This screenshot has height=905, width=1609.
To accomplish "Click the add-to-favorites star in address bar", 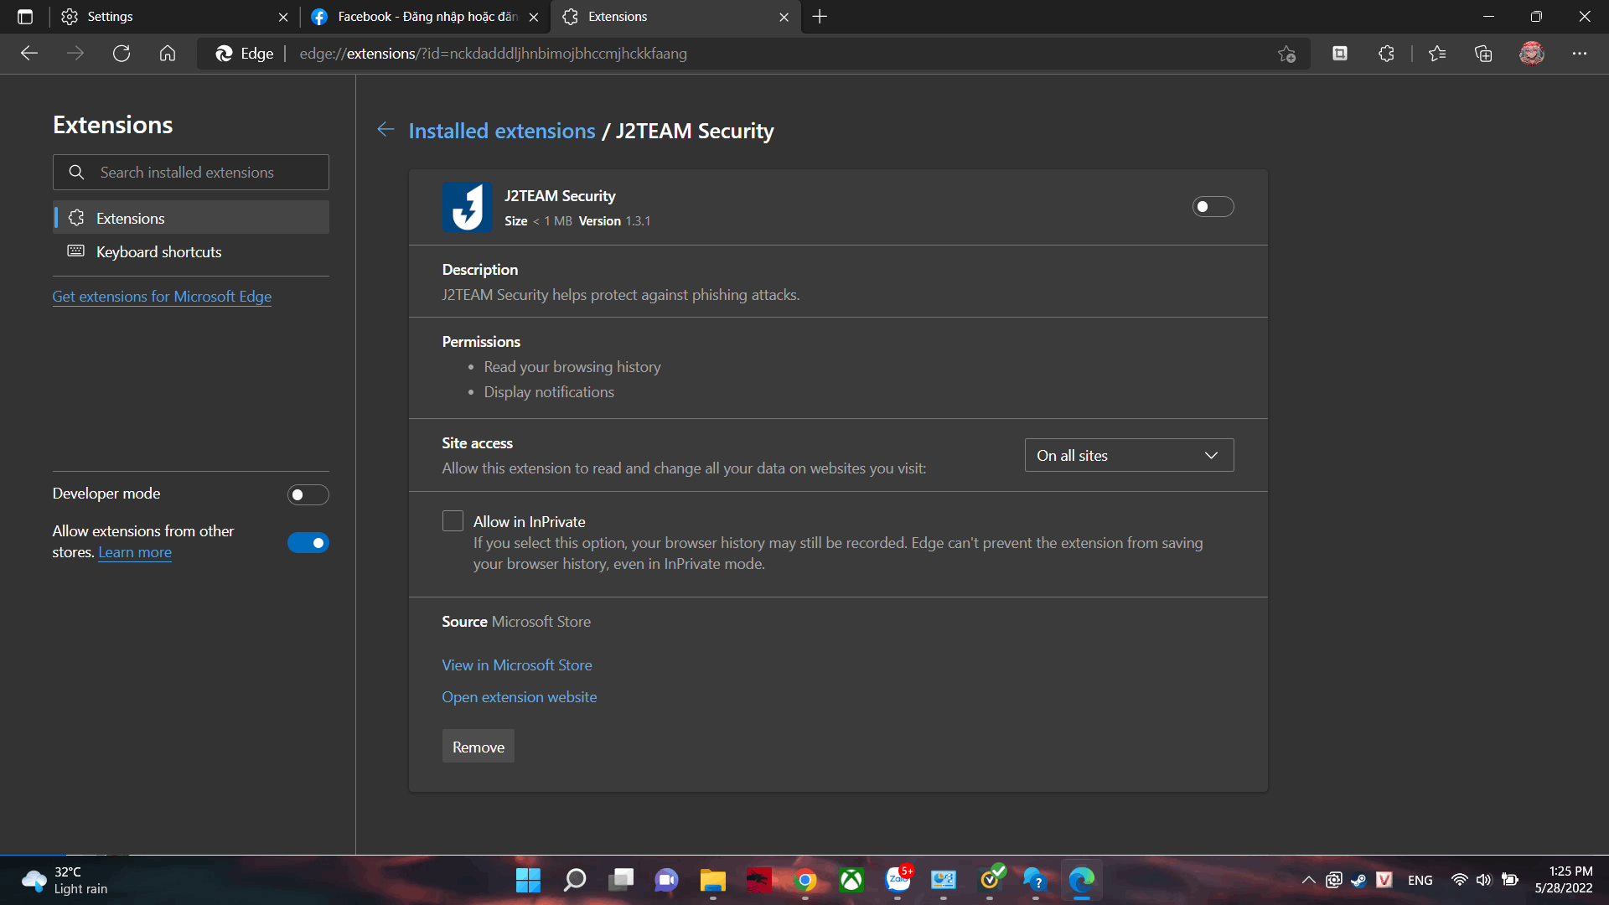I will point(1287,54).
